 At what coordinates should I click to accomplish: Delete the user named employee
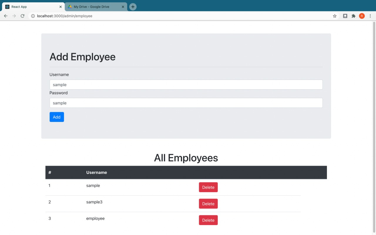pyautogui.click(x=208, y=220)
